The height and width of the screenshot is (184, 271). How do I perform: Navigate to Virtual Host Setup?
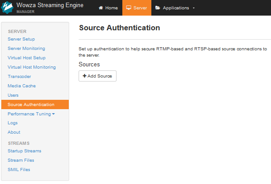point(26,58)
